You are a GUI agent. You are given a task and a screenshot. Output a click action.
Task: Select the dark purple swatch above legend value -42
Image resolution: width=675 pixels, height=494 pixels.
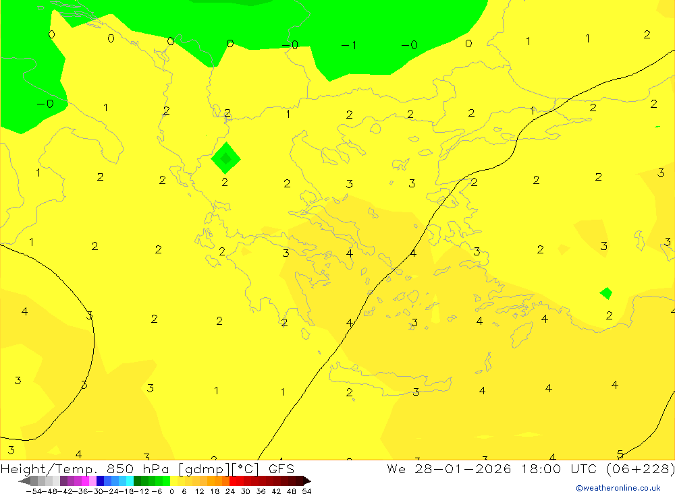[63, 481]
